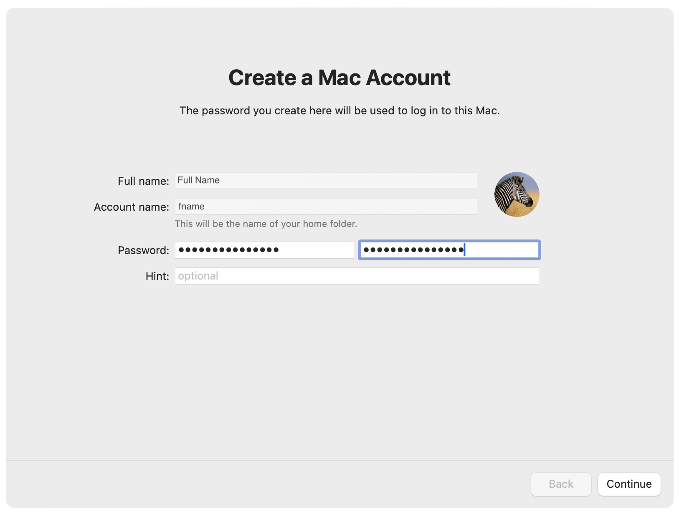The height and width of the screenshot is (514, 679).
Task: Click the separator line above Continue button
Action: 339,460
